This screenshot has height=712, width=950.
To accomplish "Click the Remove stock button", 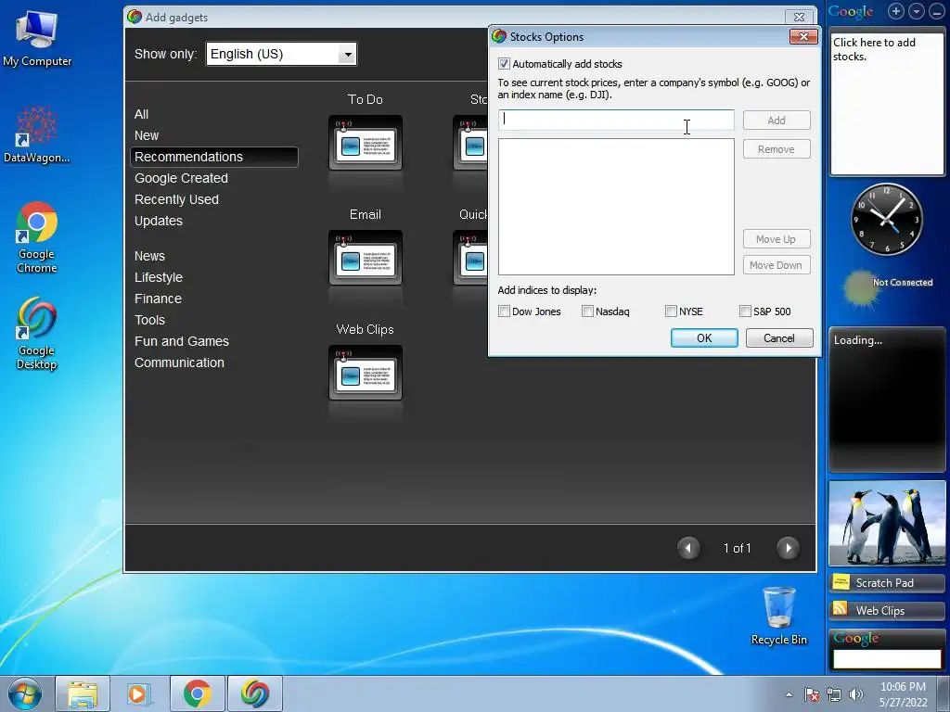I will [777, 149].
